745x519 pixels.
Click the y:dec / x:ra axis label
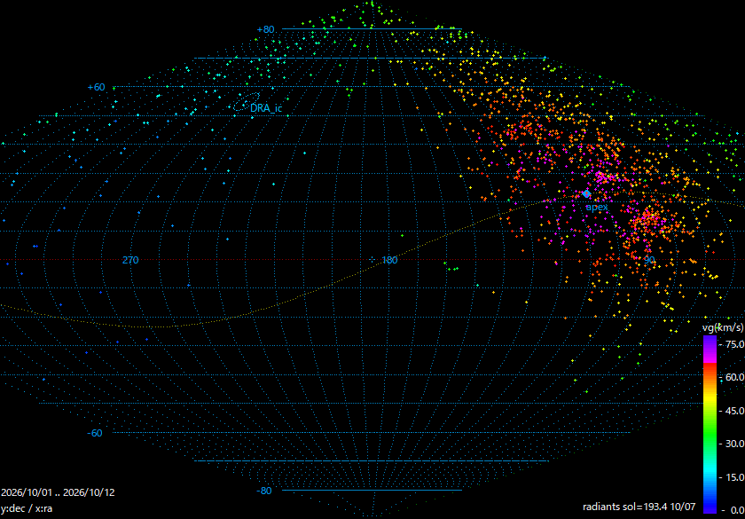pyautogui.click(x=27, y=508)
